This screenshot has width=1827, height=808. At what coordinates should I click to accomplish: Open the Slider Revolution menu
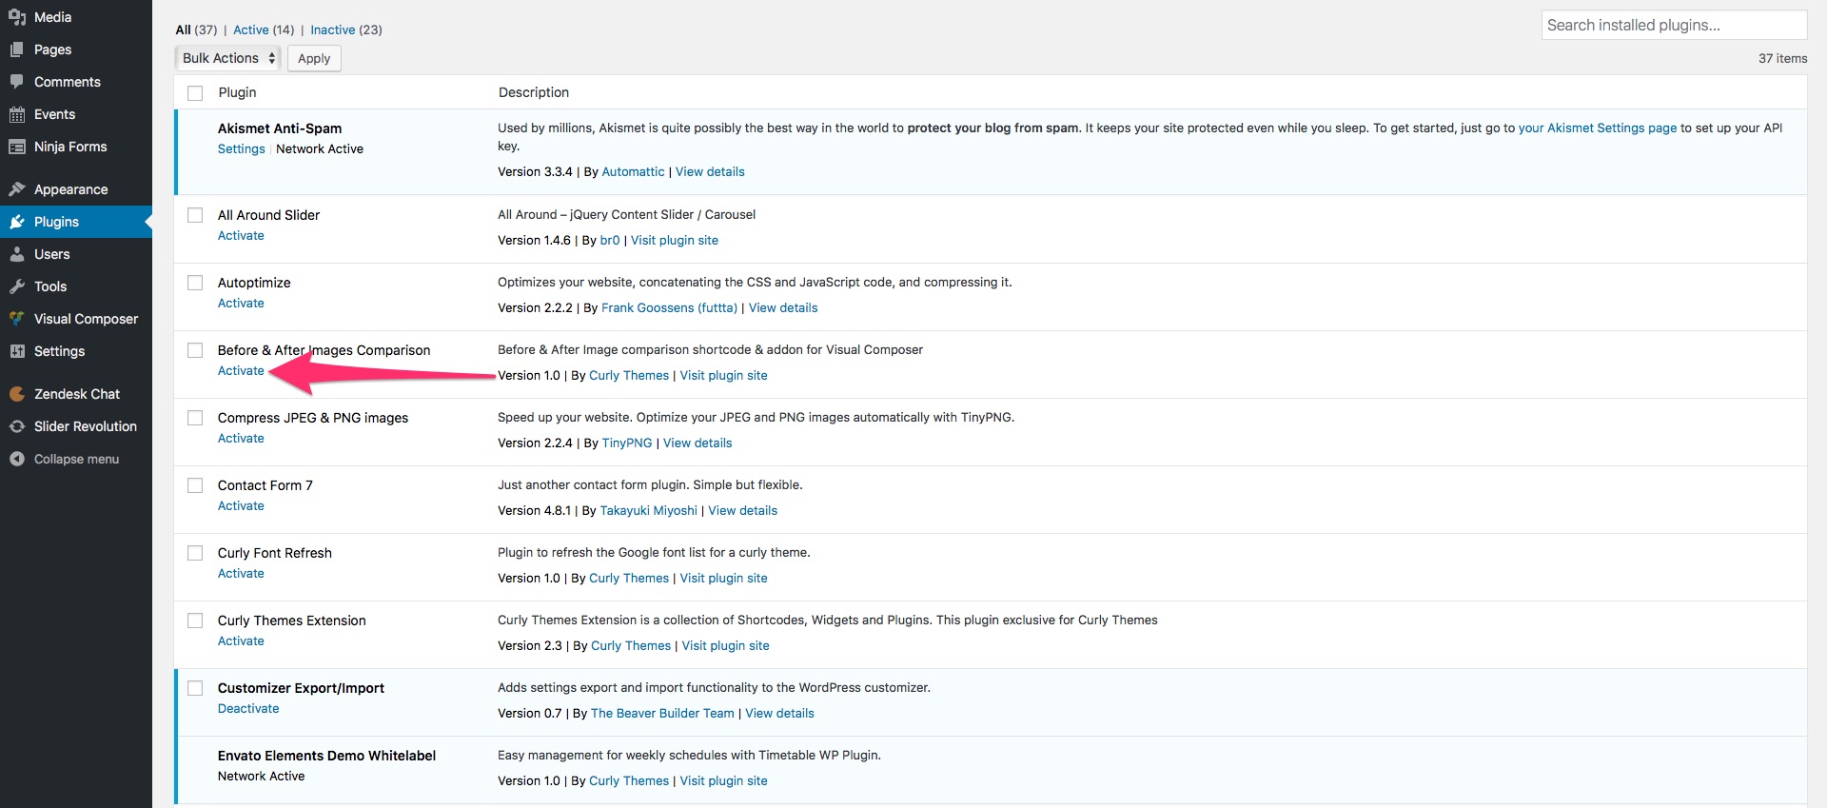76,426
